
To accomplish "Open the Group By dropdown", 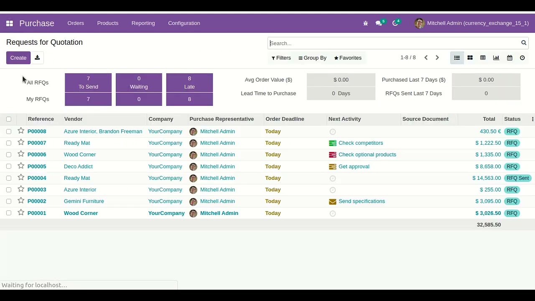I will tap(312, 58).
